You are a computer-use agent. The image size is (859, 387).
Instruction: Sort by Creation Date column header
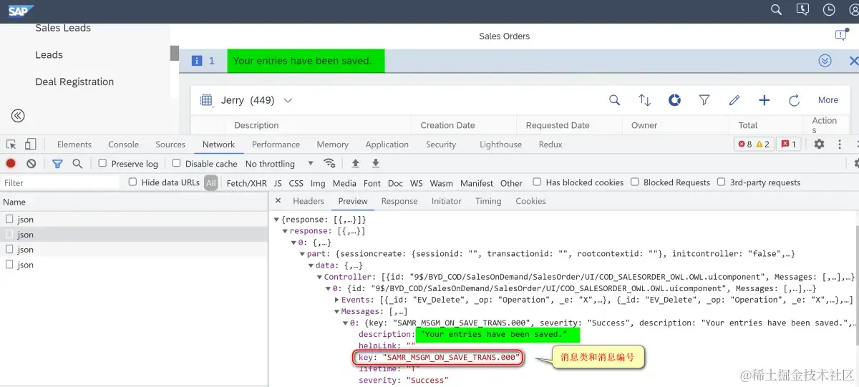(x=447, y=125)
